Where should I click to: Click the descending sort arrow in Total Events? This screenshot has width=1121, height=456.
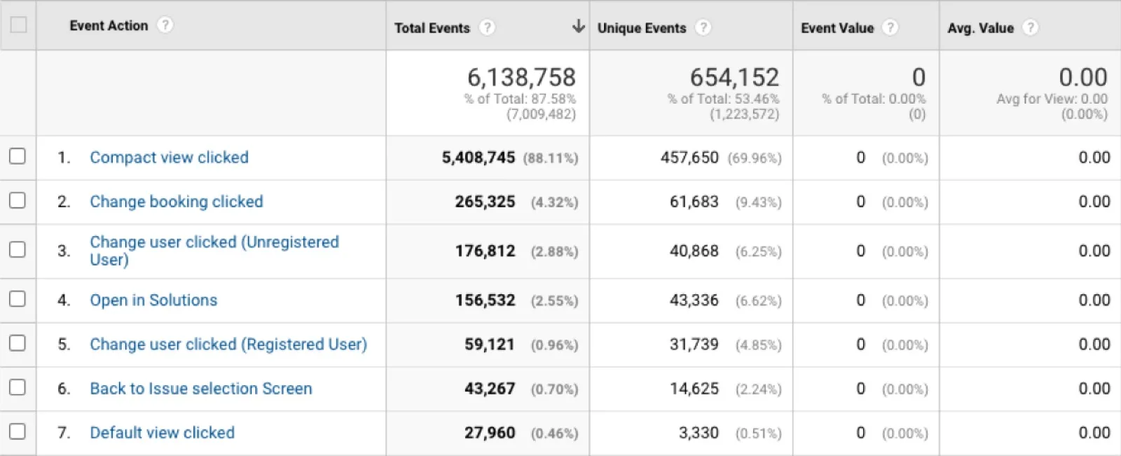pos(578,27)
